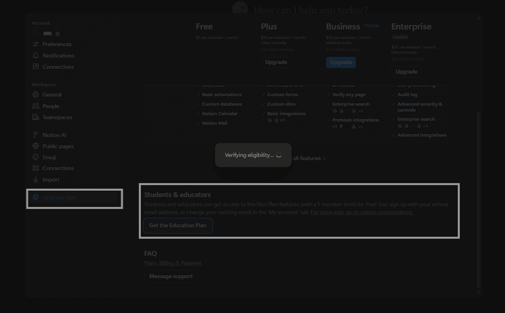Open General settings via gear icon

point(36,95)
